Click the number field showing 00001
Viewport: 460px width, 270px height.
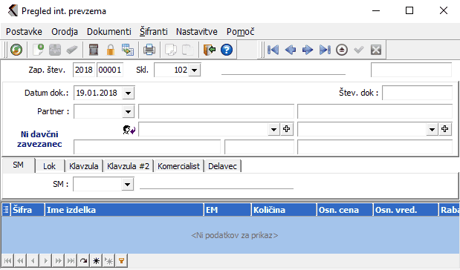pyautogui.click(x=110, y=70)
